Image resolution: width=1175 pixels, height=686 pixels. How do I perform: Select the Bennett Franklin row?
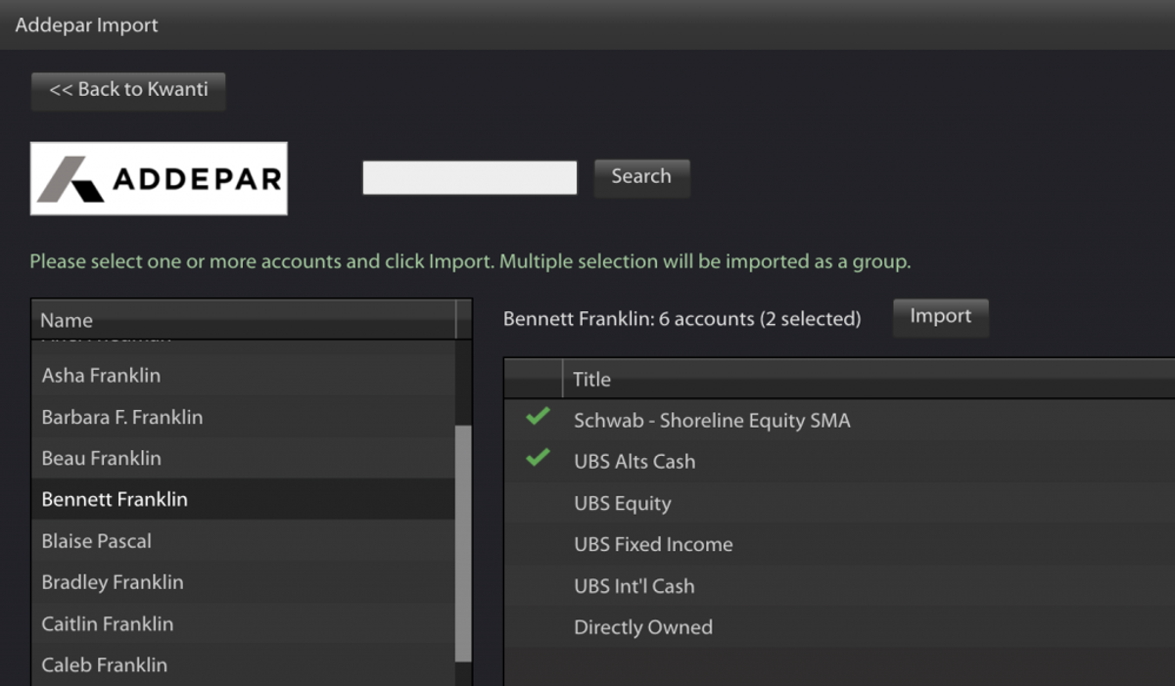point(244,499)
